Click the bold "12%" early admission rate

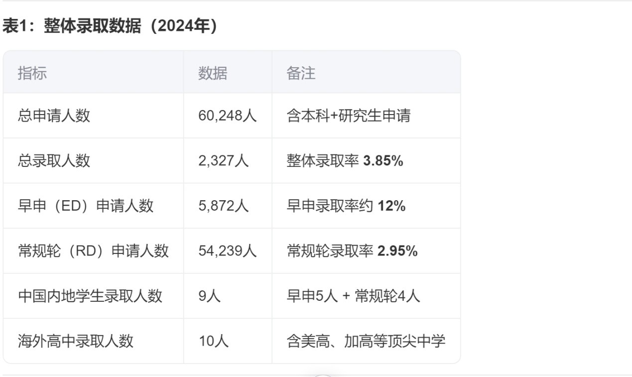(391, 206)
